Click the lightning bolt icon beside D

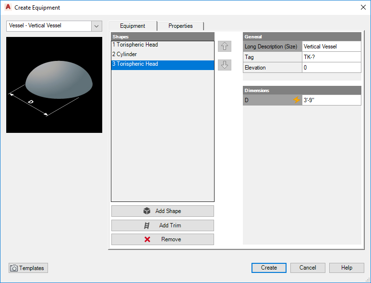(x=296, y=100)
